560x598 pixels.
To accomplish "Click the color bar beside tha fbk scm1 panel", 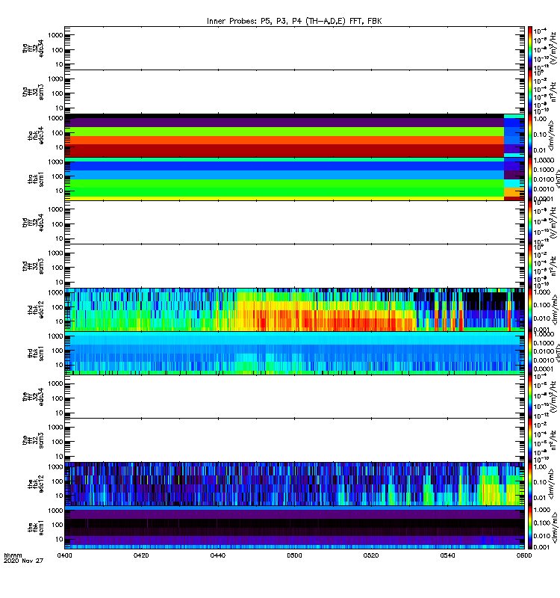I will pos(529,179).
